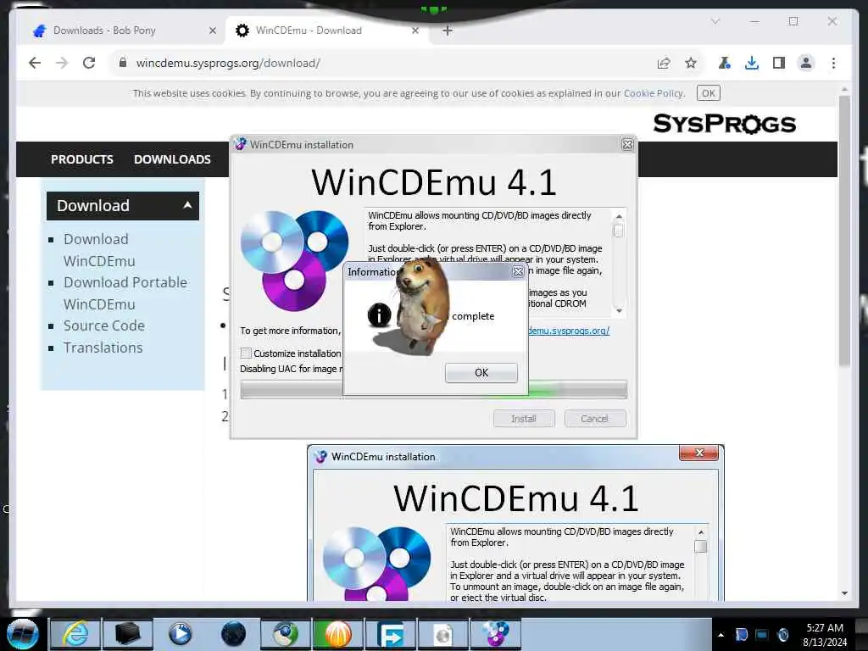Click the installation progress bar
868x651 pixels.
click(x=433, y=389)
